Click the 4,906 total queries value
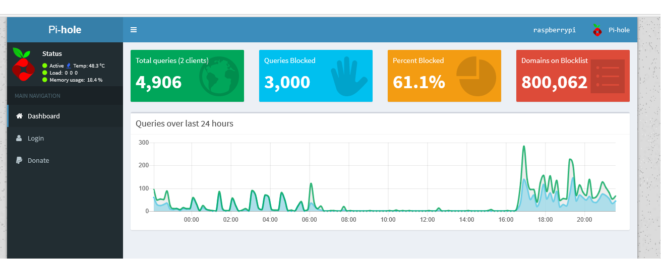 [x=159, y=82]
